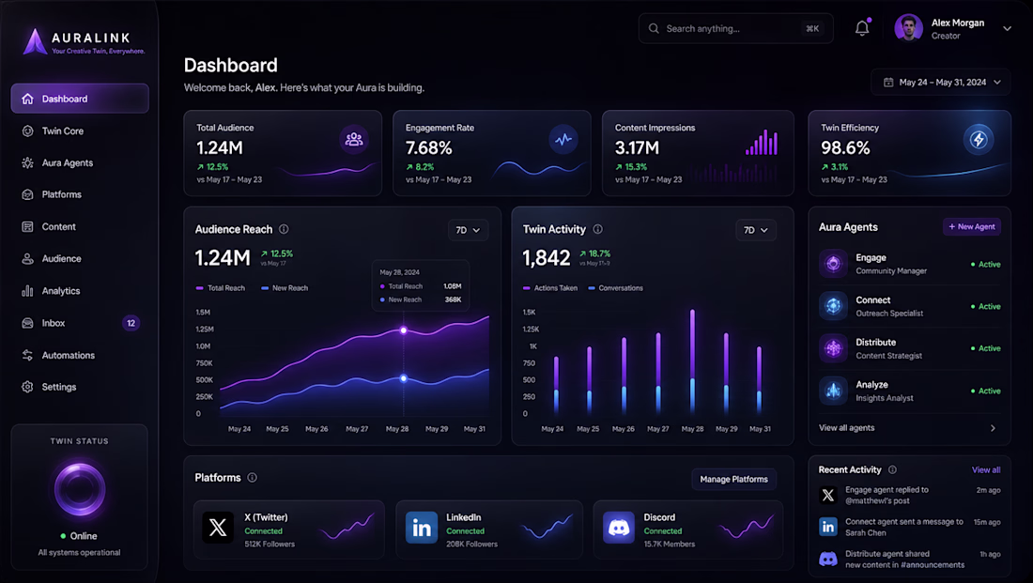Click the Analyze agent Active status
The width and height of the screenshot is (1033, 583).
(x=985, y=391)
